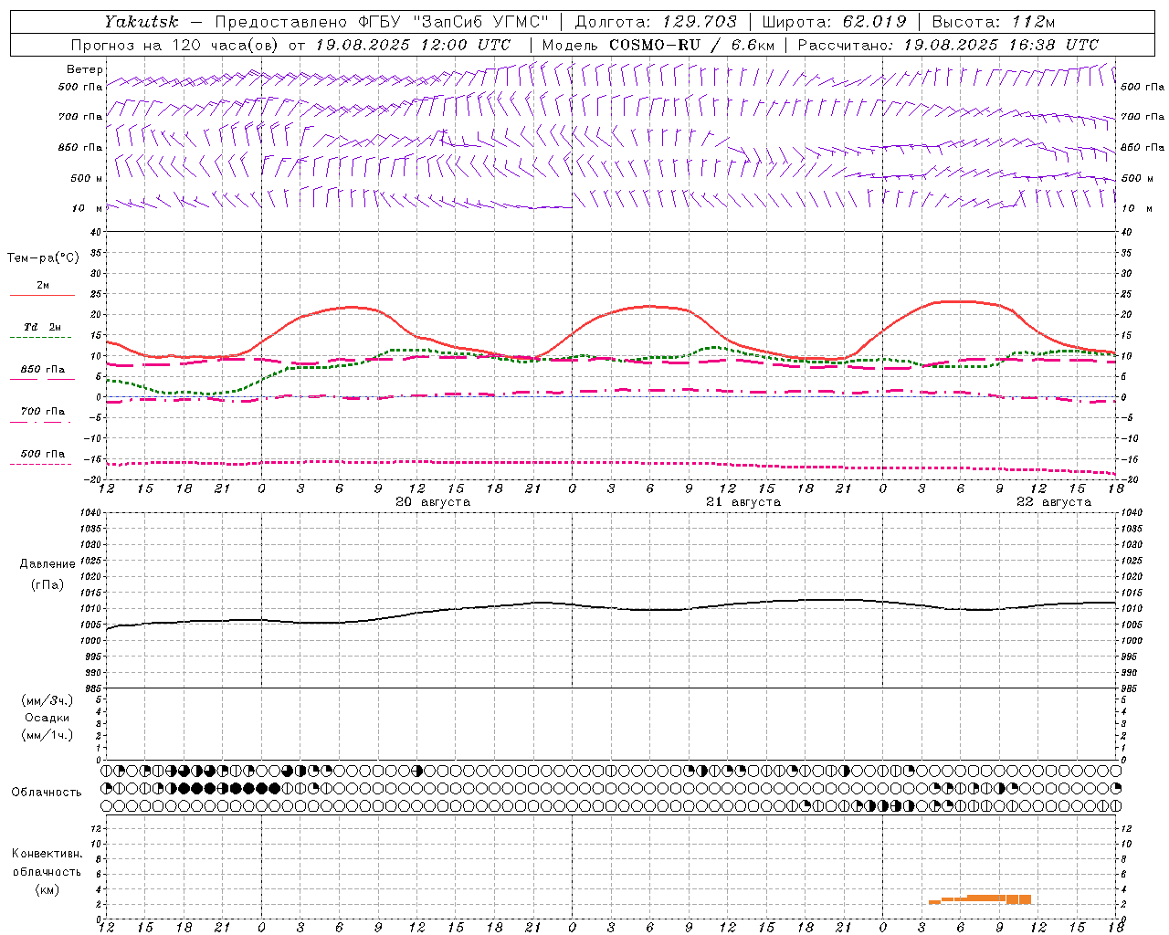The height and width of the screenshot is (935, 1169).
Task: Select the text Предоставлено ФГБУ "ЗапСиб УГМС"
Action: (382, 22)
